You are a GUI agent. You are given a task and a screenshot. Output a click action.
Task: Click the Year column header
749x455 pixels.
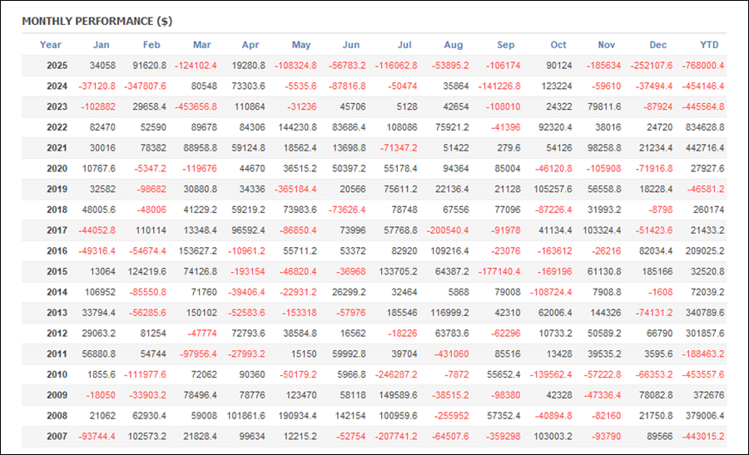(x=51, y=45)
